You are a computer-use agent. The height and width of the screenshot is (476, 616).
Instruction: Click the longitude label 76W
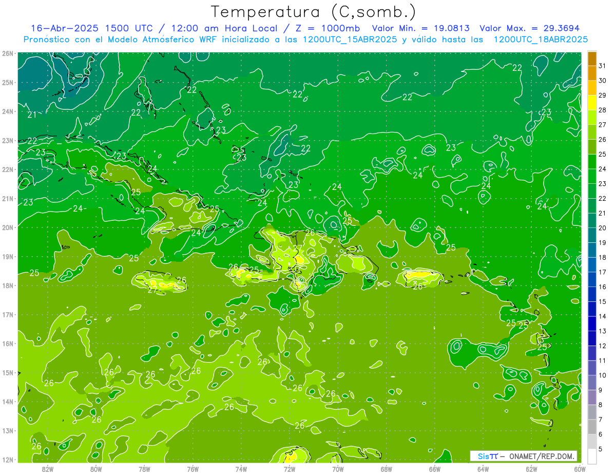pyautogui.click(x=193, y=469)
